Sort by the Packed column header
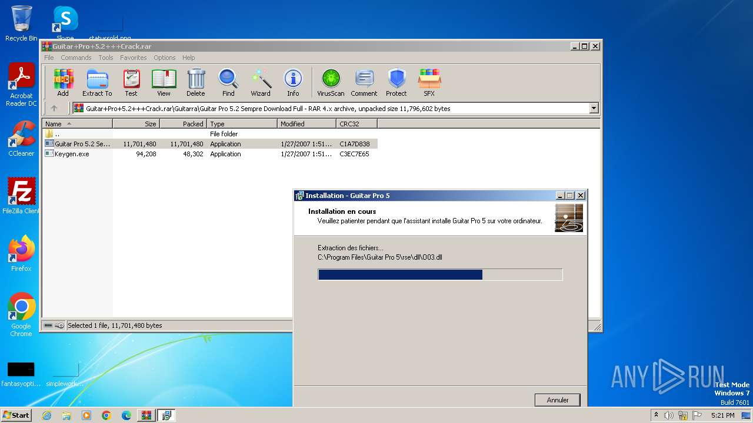Viewport: 753px width, 423px height. click(x=183, y=123)
